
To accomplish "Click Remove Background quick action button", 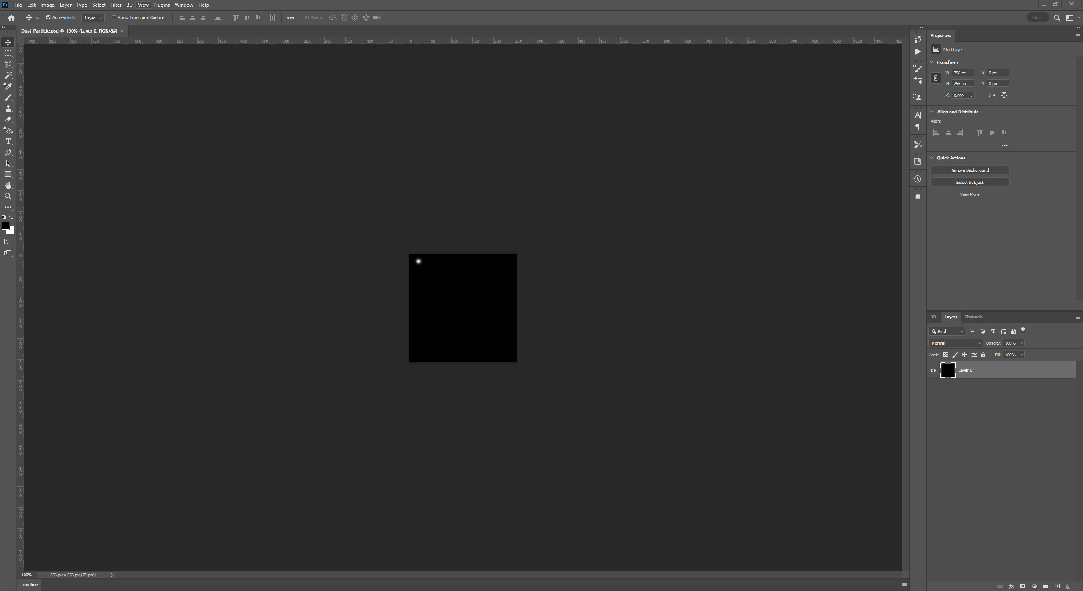I will tap(970, 170).
